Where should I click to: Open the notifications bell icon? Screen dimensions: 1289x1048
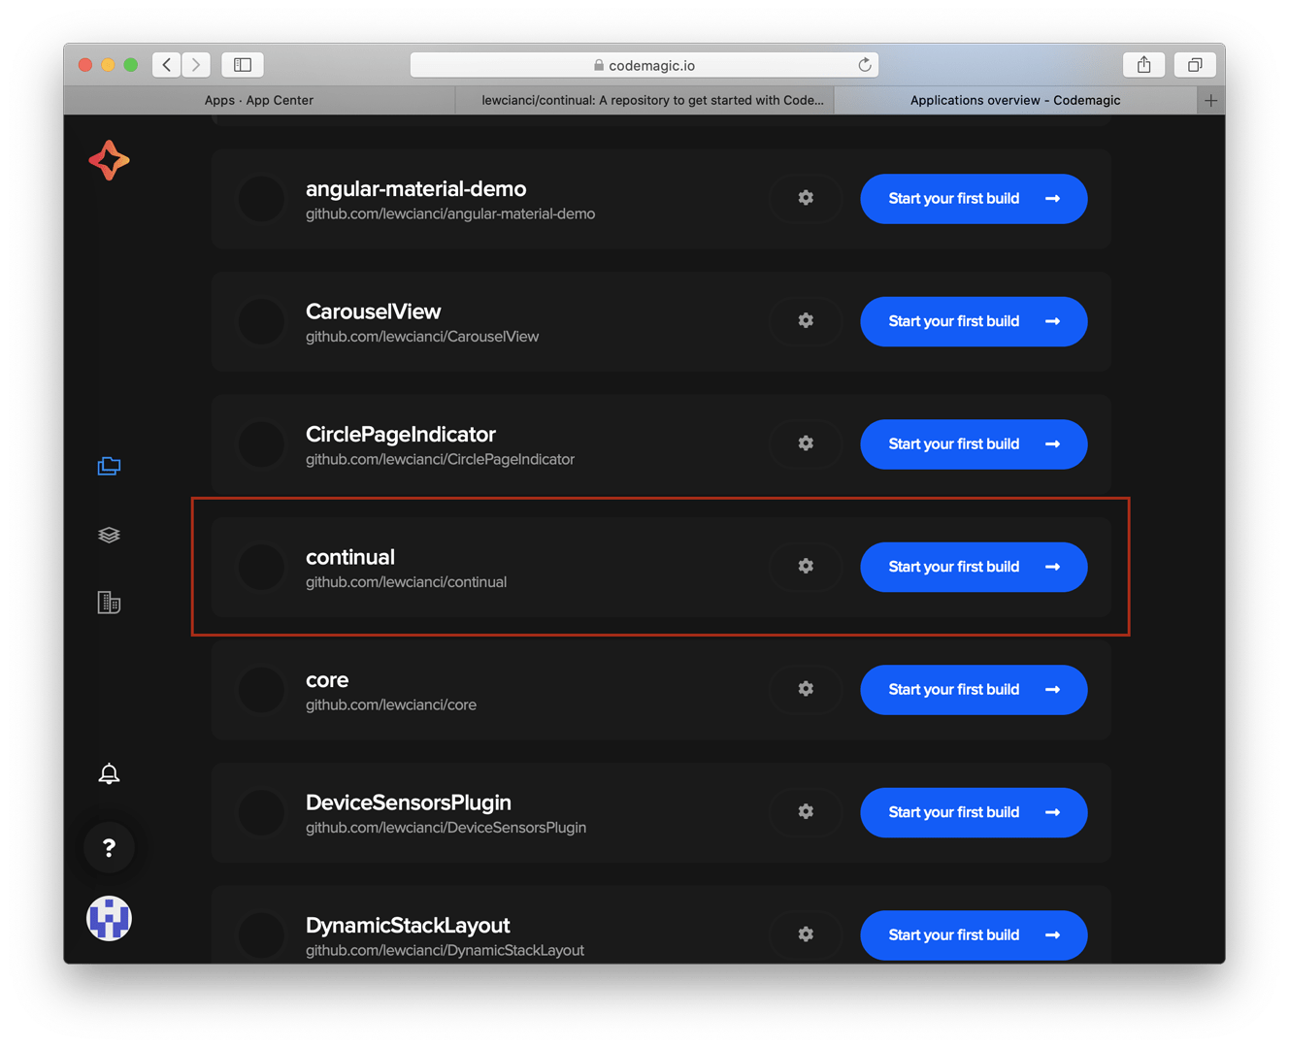click(x=109, y=773)
